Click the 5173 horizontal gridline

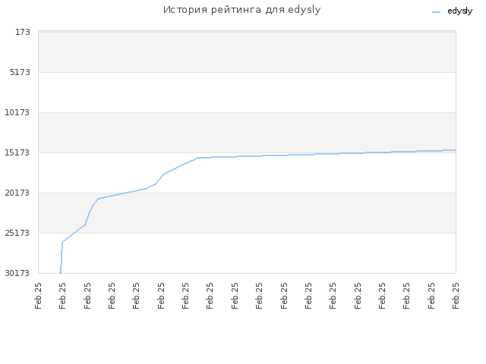247,72
